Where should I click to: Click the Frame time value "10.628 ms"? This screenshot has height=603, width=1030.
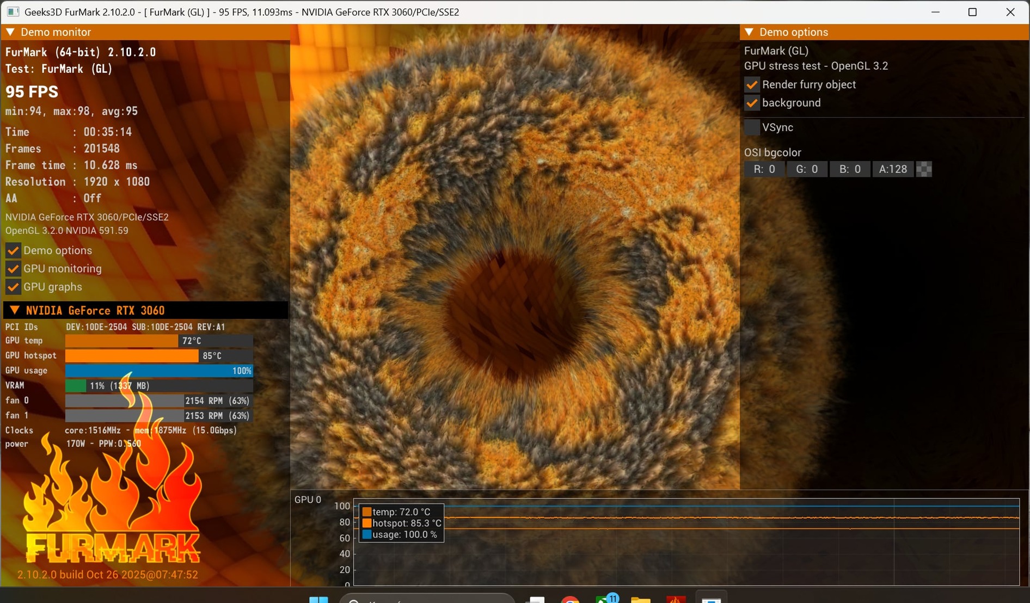(x=111, y=165)
